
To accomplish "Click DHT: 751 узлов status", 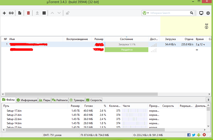I will pyautogui.click(x=52, y=135).
